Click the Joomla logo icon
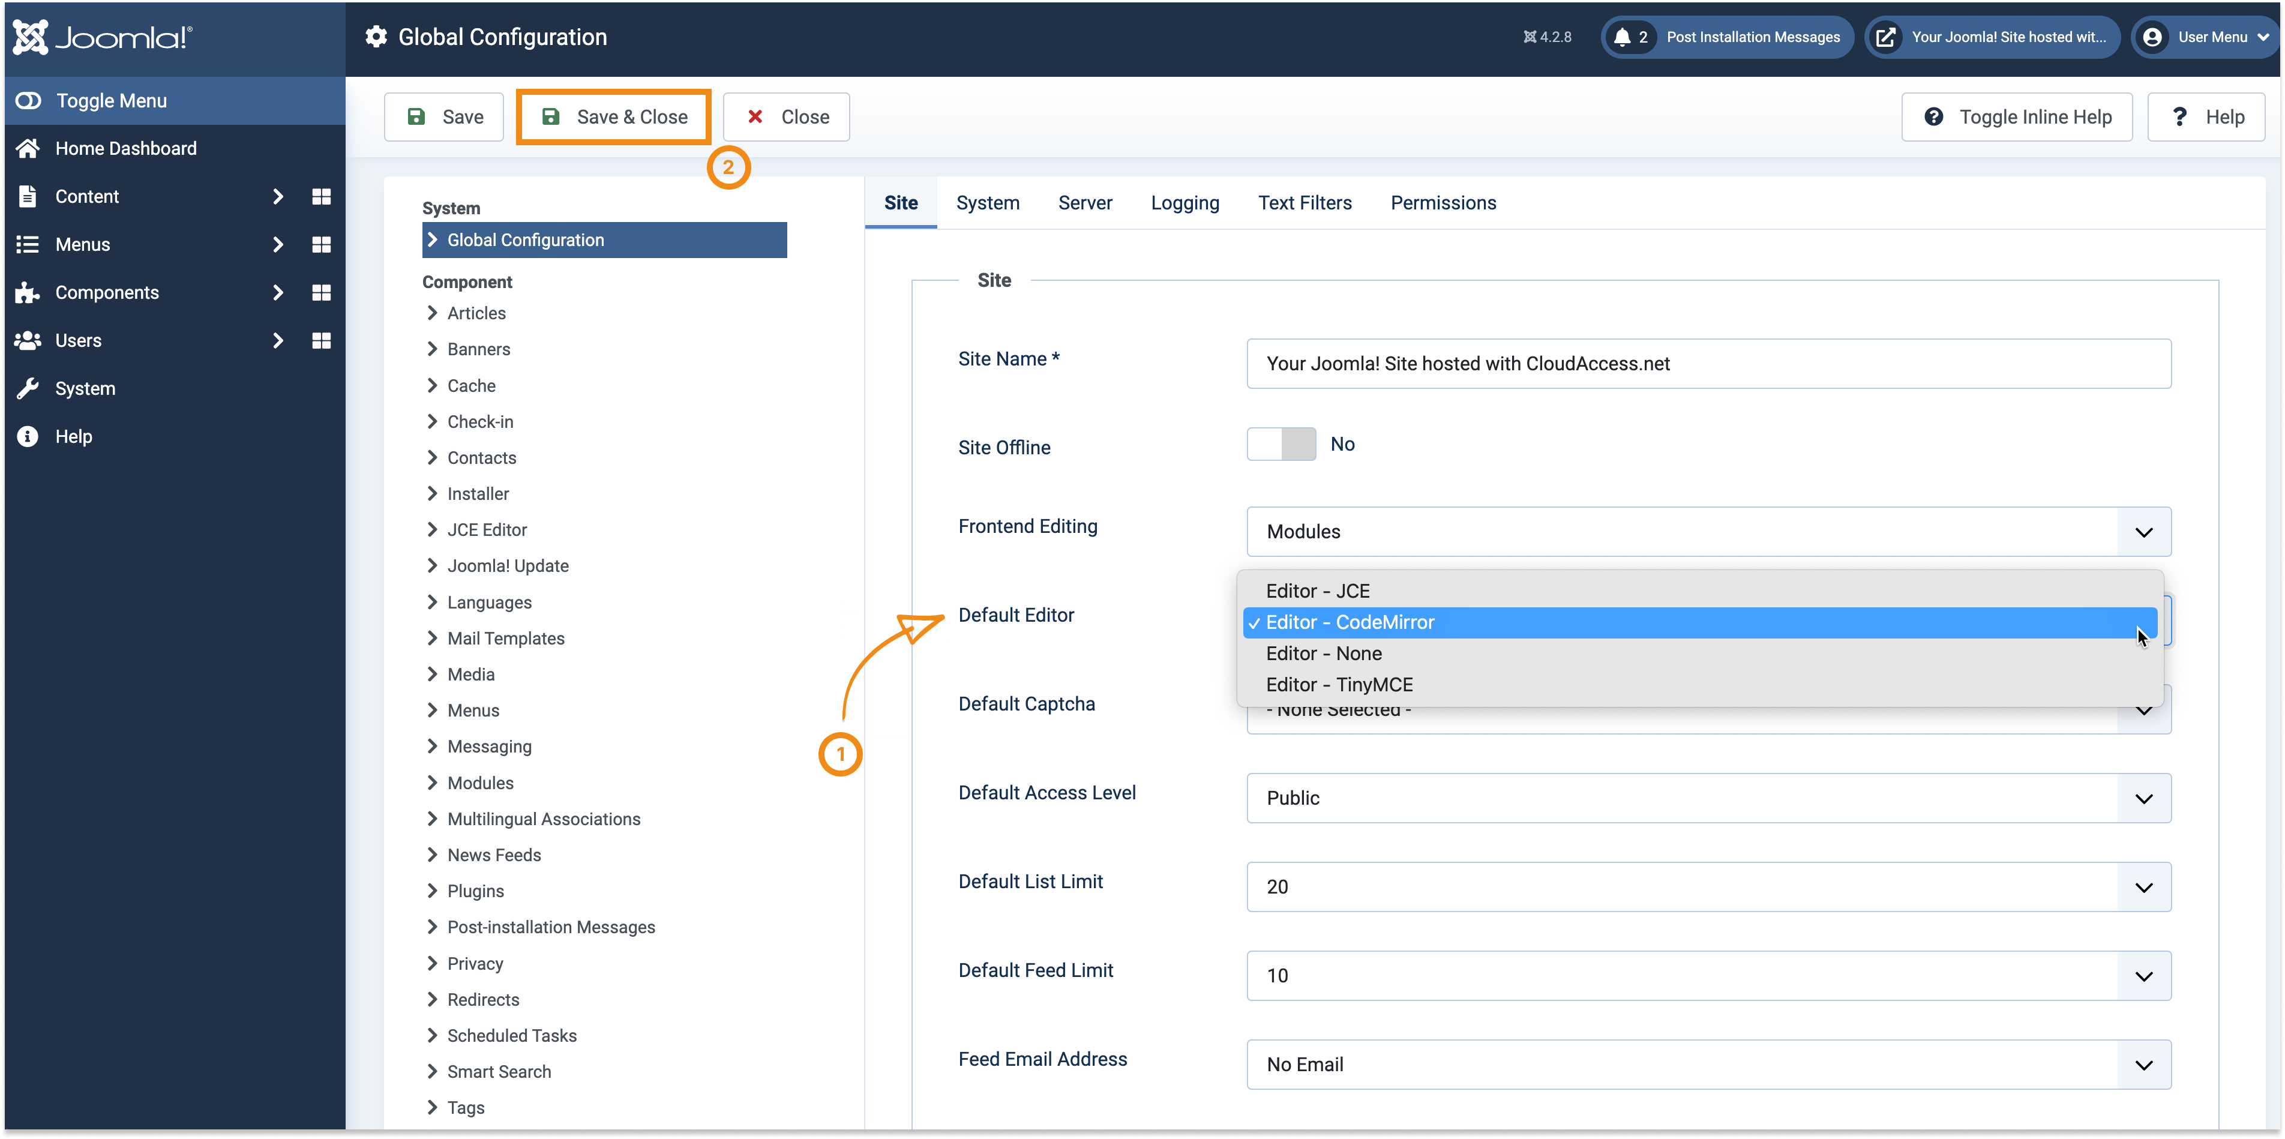Viewport: 2285px width, 1139px height. click(30, 37)
